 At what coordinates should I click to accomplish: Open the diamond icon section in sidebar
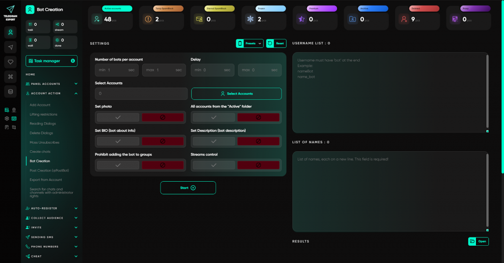click(10, 62)
